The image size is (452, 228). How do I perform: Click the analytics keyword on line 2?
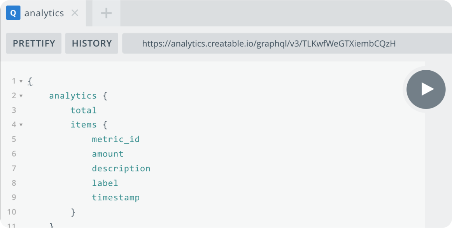tap(73, 96)
